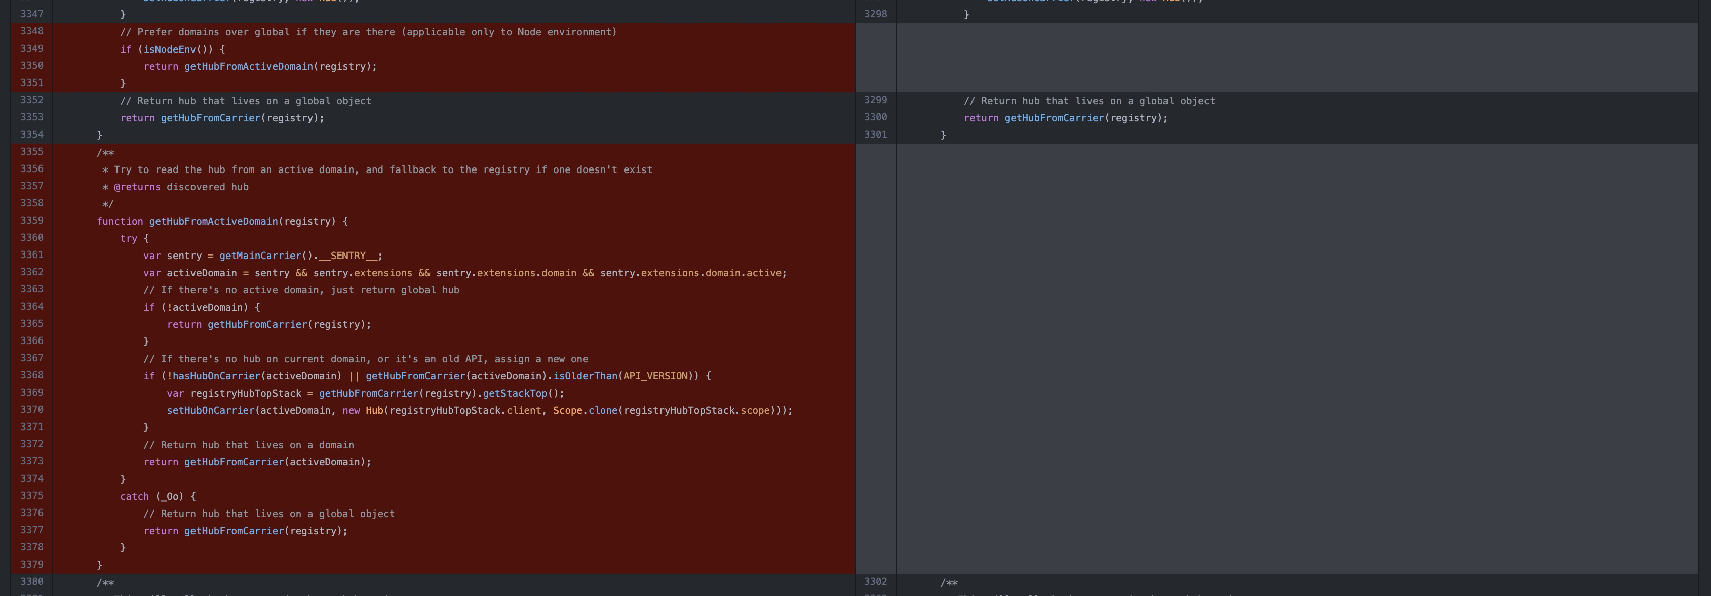Viewport: 1711px width, 596px height.
Task: Click the 'Try to read the hub from an active domain' comment
Action: (x=377, y=170)
